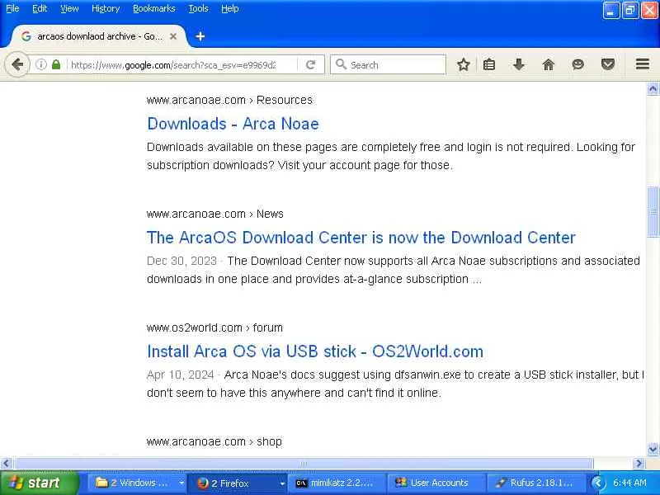This screenshot has height=495, width=660.
Task: Select the arcaos download archive tab
Action: (97, 36)
